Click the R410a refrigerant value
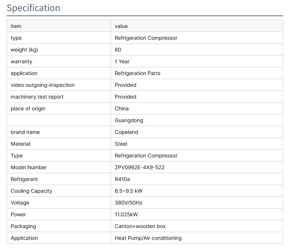The height and width of the screenshot is (249, 289). pos(122,179)
